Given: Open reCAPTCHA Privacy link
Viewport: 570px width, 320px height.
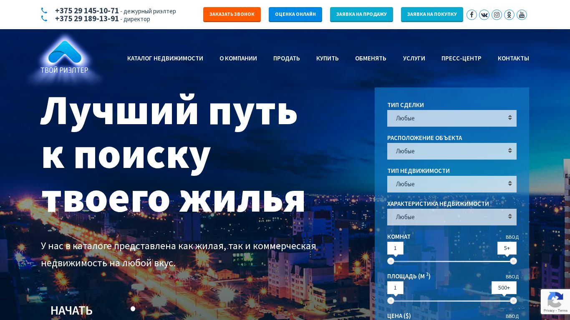Looking at the screenshot, I should [x=549, y=310].
